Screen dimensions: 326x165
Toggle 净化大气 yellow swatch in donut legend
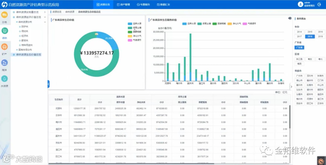click(130, 36)
